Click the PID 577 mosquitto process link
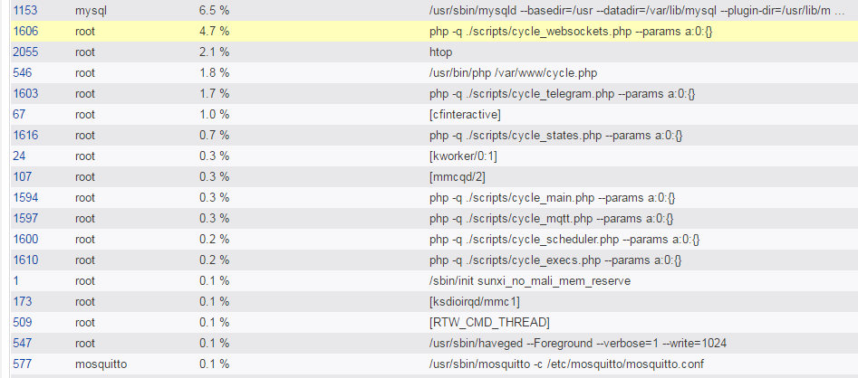This screenshot has height=378, width=858. point(22,364)
